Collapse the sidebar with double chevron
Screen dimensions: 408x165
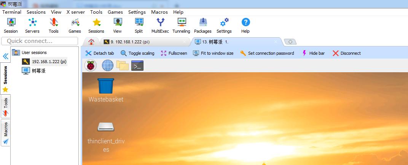(5, 56)
